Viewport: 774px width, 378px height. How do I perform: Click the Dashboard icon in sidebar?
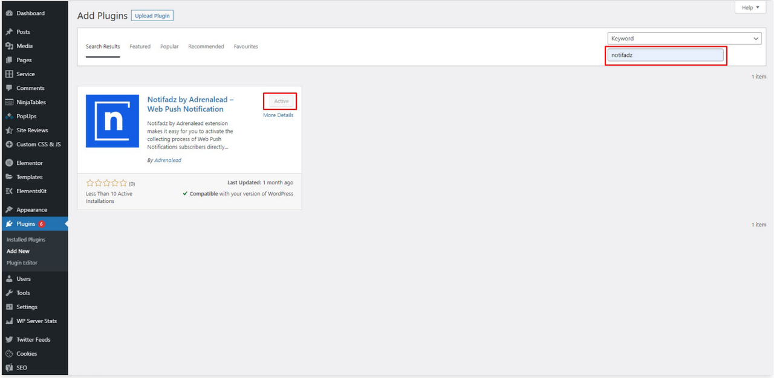[9, 13]
